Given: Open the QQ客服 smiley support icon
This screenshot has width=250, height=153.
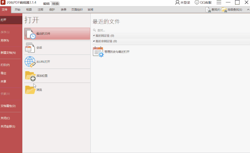Looking at the screenshot, I should [197, 2].
